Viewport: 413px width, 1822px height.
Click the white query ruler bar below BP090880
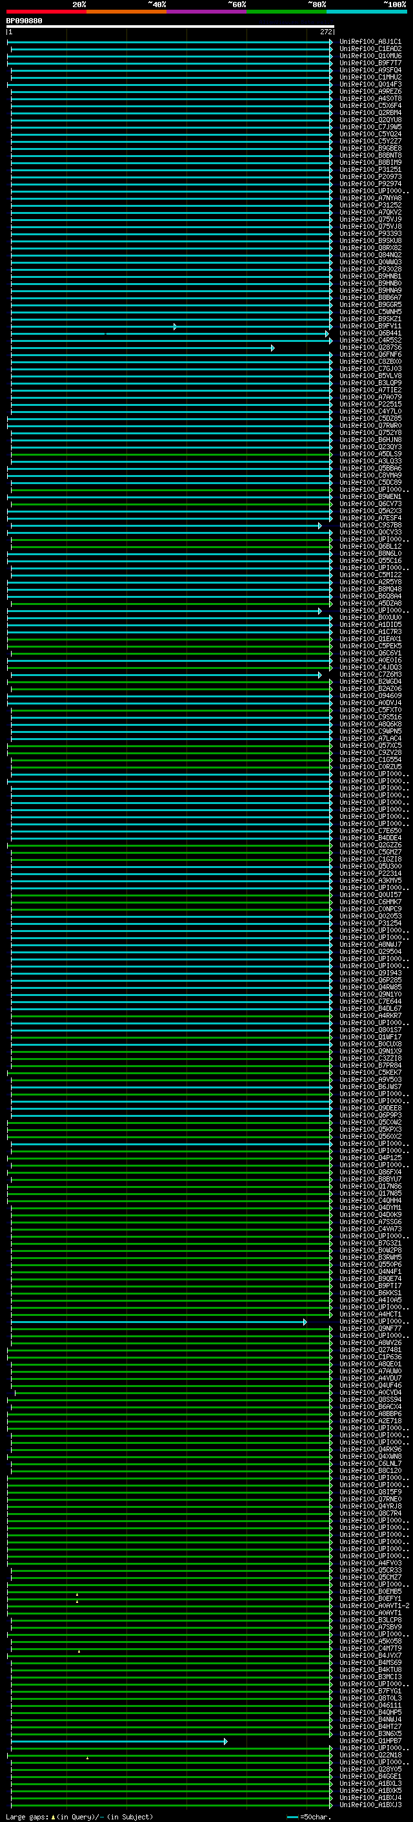point(170,26)
